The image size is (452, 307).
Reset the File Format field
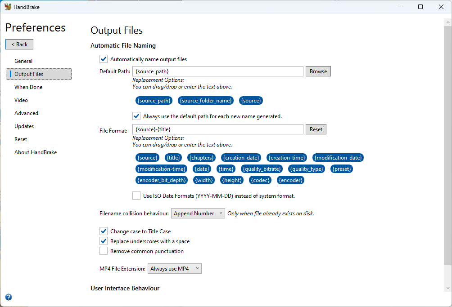tap(316, 129)
